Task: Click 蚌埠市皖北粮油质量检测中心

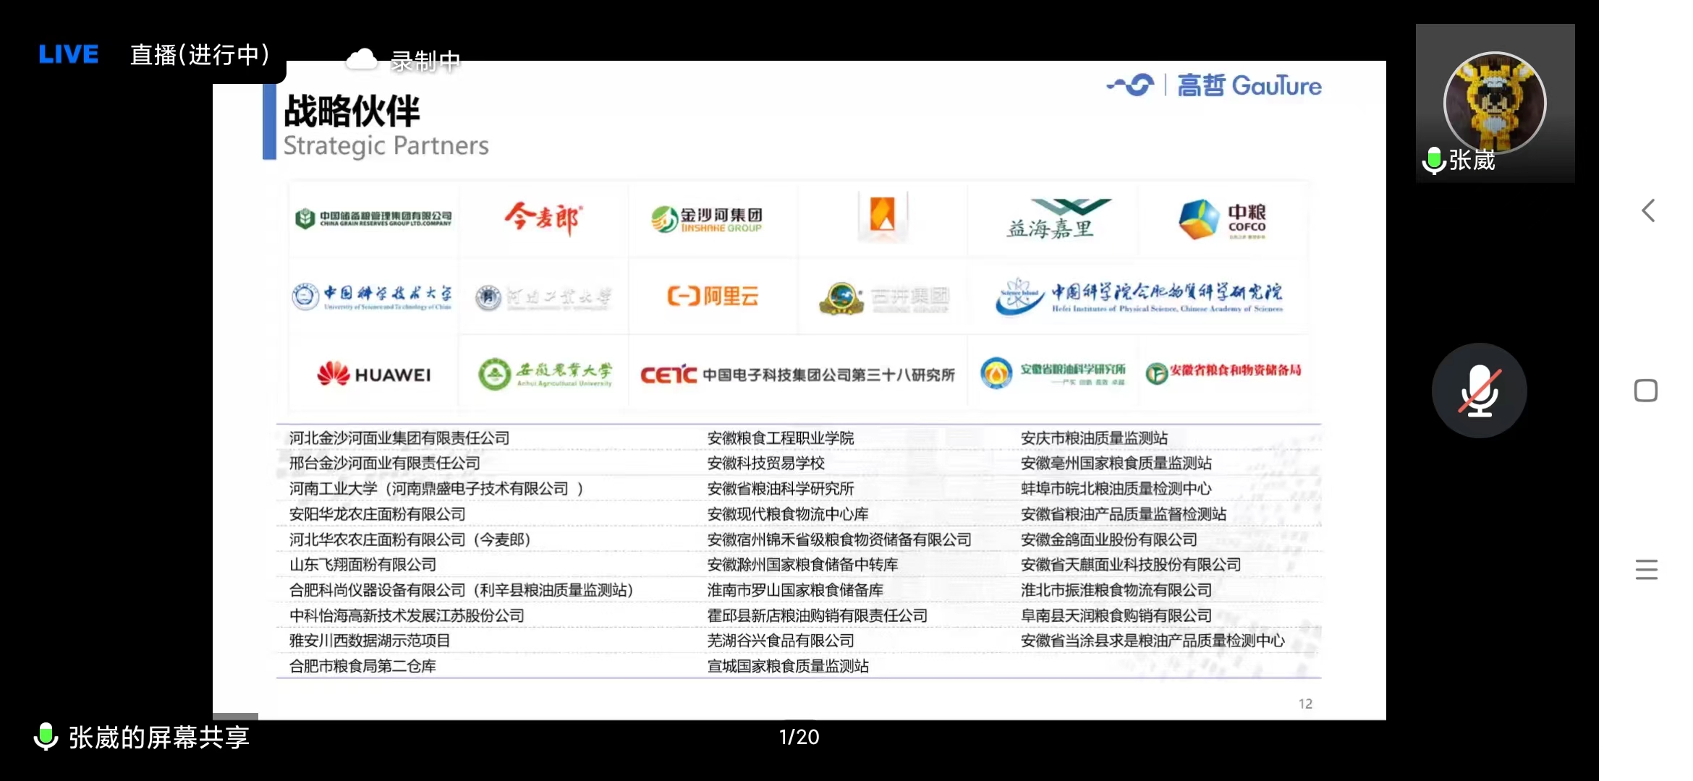Action: coord(1116,489)
